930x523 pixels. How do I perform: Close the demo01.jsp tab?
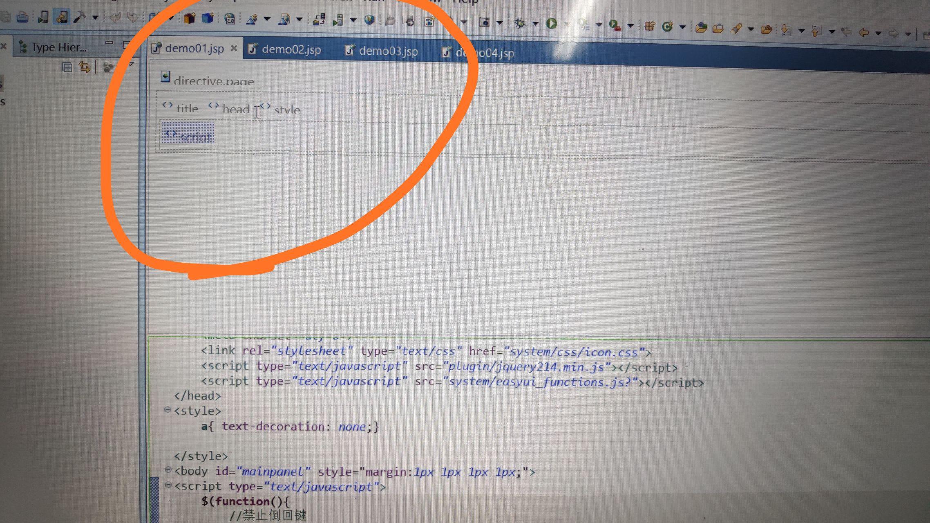(234, 48)
